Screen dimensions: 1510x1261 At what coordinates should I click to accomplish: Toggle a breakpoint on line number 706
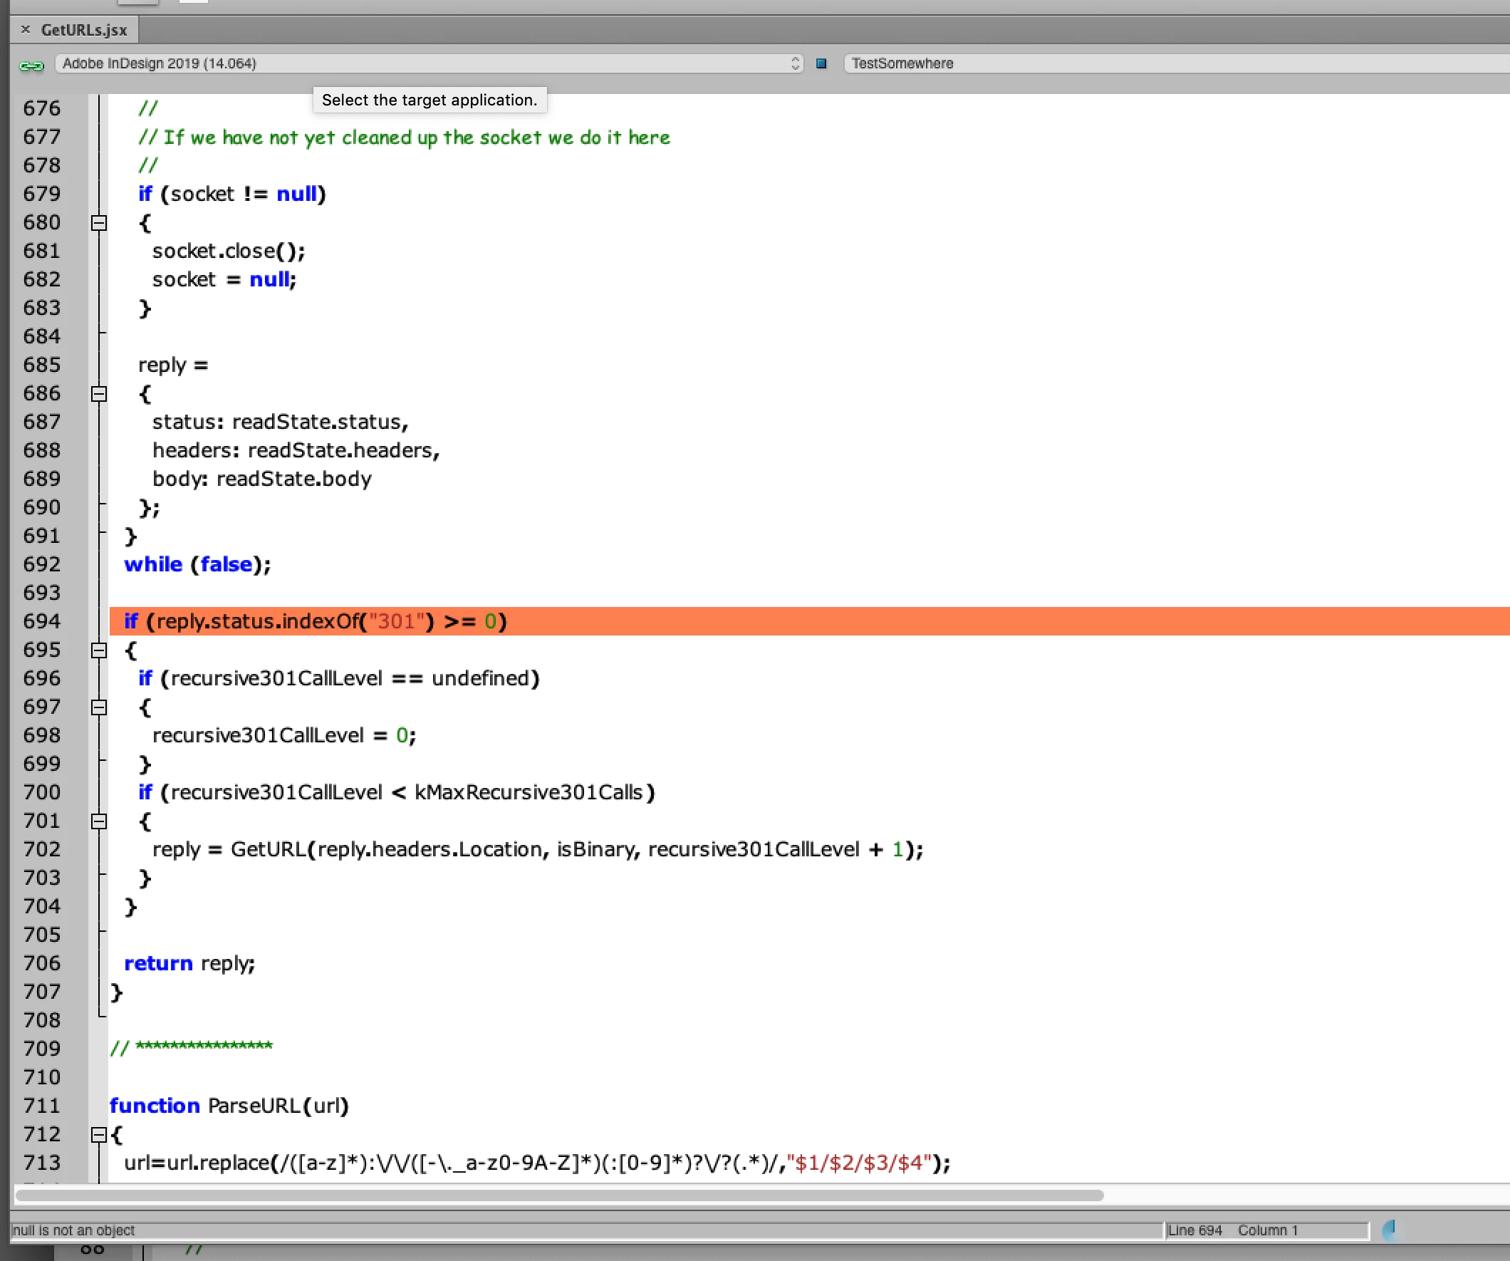(x=42, y=962)
